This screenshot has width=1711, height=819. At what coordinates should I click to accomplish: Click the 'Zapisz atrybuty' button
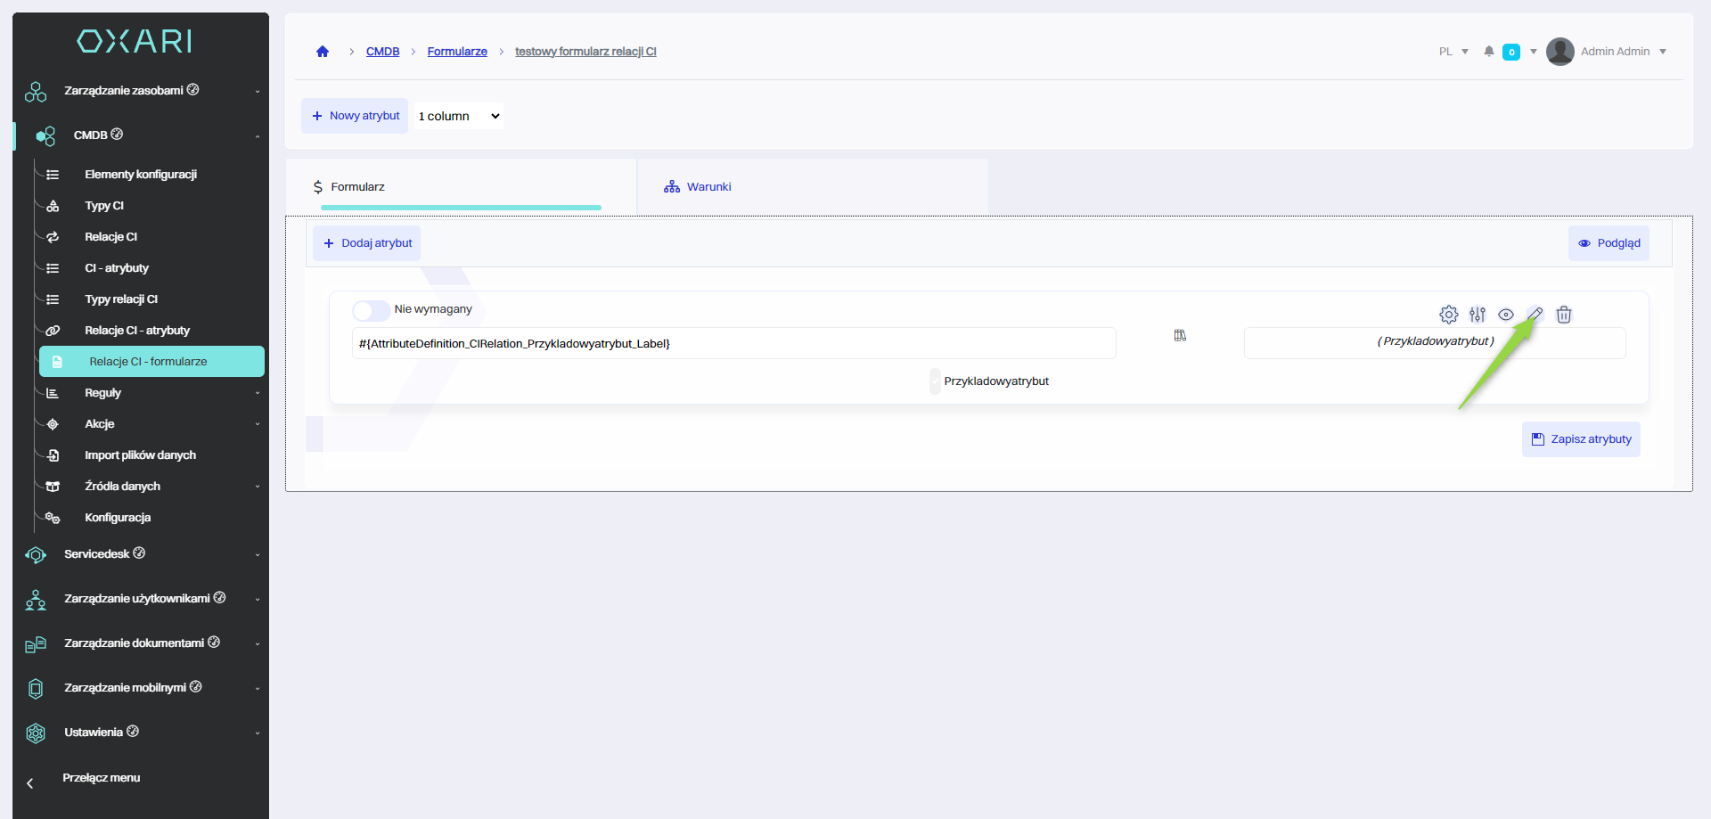click(1581, 439)
